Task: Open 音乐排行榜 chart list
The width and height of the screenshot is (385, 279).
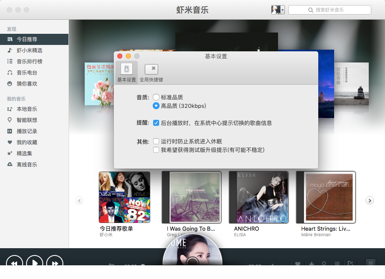Action: [34, 61]
